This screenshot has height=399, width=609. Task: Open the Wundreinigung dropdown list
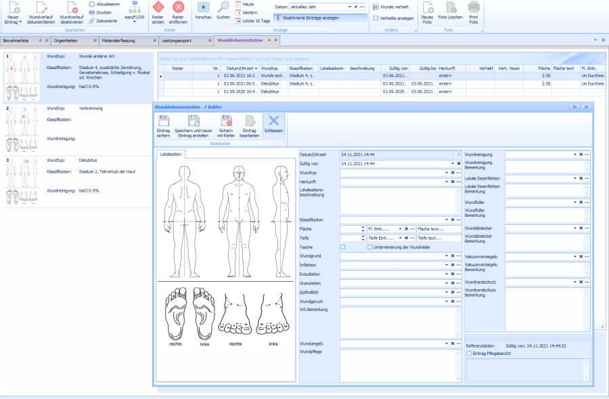(x=575, y=154)
